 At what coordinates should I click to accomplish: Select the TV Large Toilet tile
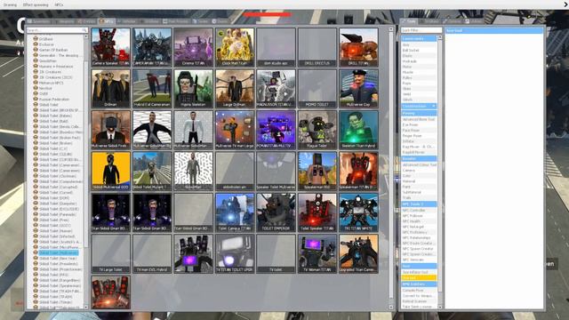[110, 254]
